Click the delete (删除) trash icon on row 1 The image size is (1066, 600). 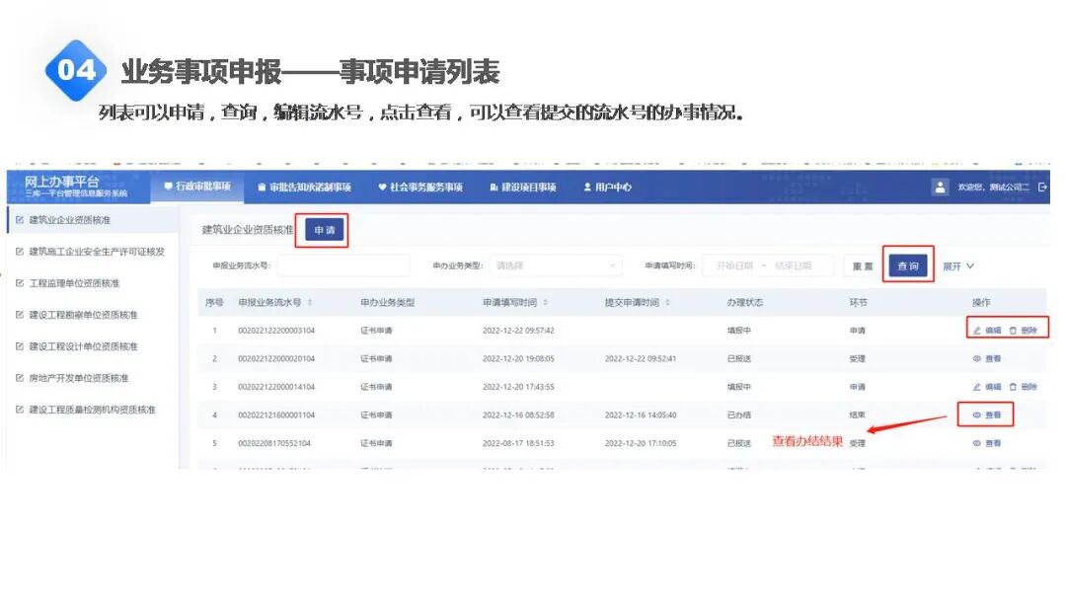click(x=1014, y=330)
